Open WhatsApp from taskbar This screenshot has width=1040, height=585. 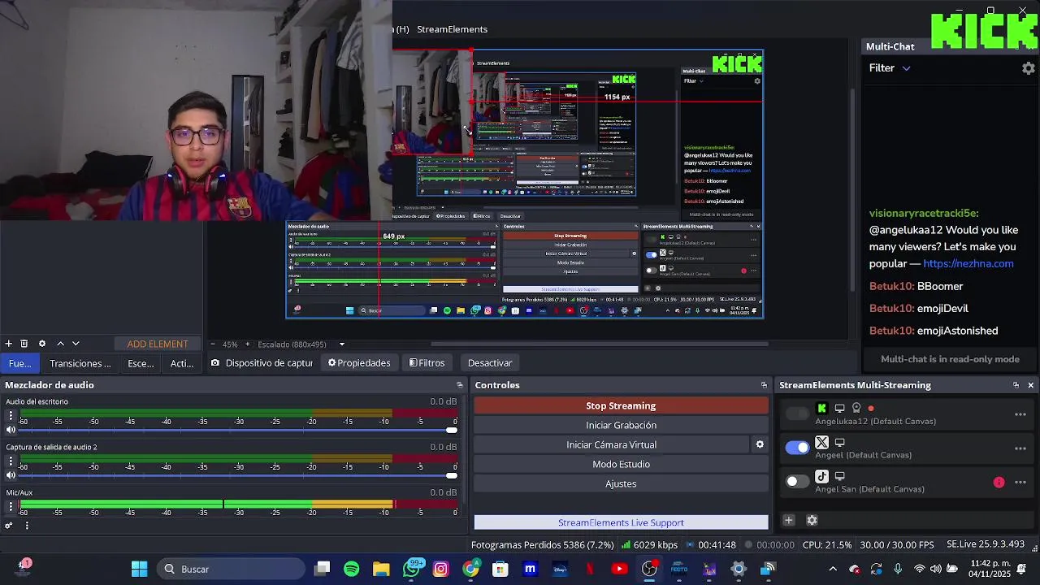tap(411, 569)
